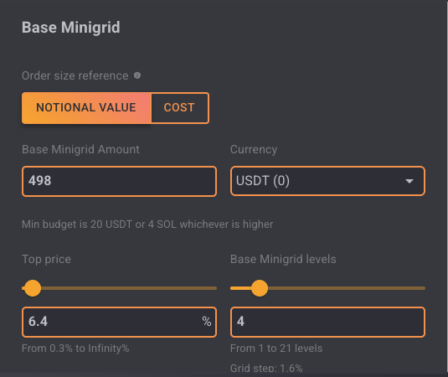
Task: Click the Order size reference label
Action: [x=75, y=75]
